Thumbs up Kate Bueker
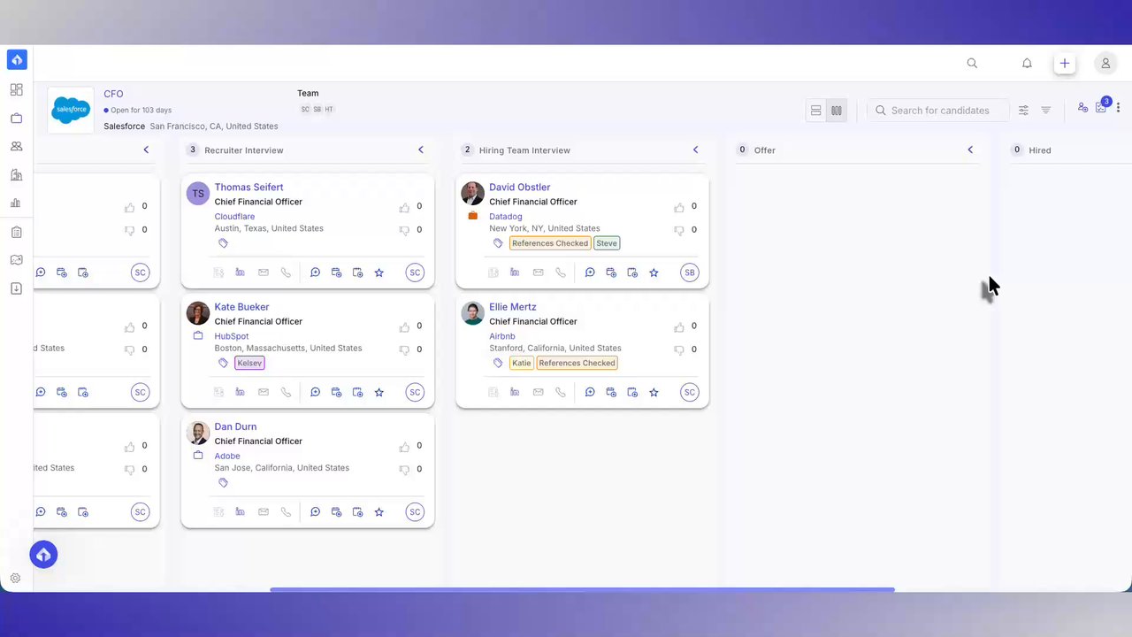 [404, 326]
